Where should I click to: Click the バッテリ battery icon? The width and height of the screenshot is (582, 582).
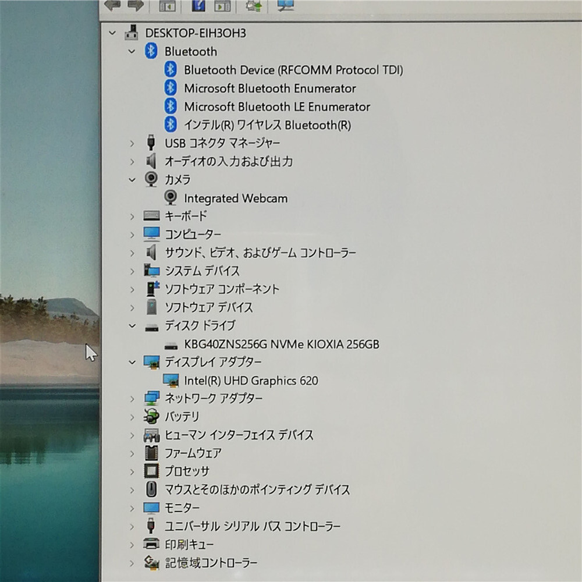pos(151,417)
